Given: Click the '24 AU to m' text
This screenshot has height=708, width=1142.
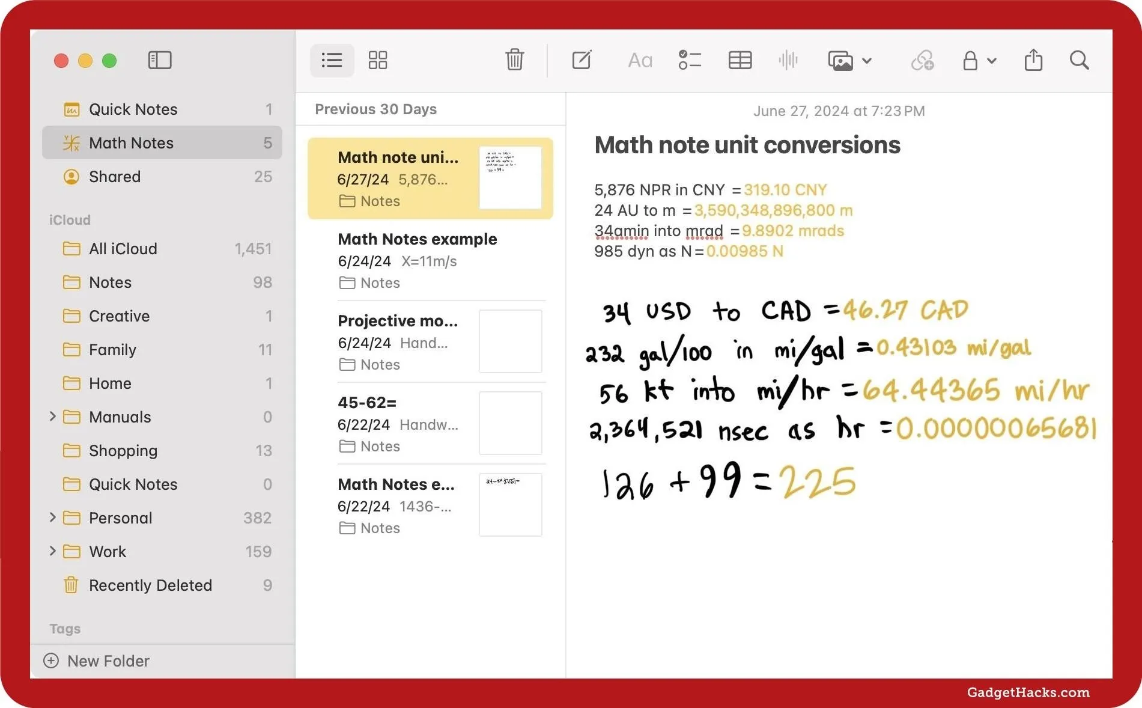Looking at the screenshot, I should click(635, 210).
